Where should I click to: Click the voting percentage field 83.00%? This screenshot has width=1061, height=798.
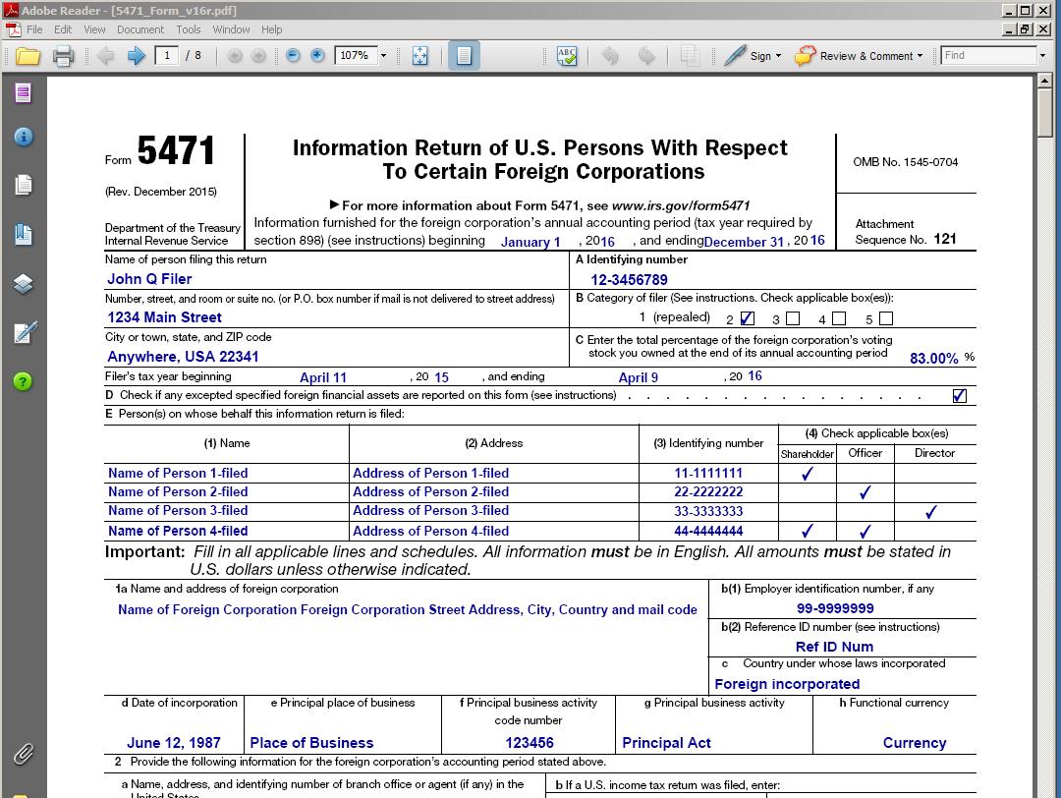(x=934, y=358)
